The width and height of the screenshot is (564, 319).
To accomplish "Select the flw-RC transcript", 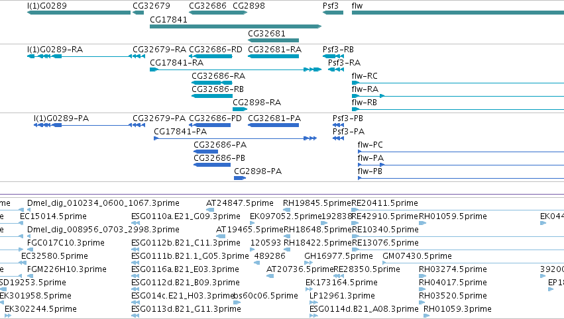I will (458, 83).
